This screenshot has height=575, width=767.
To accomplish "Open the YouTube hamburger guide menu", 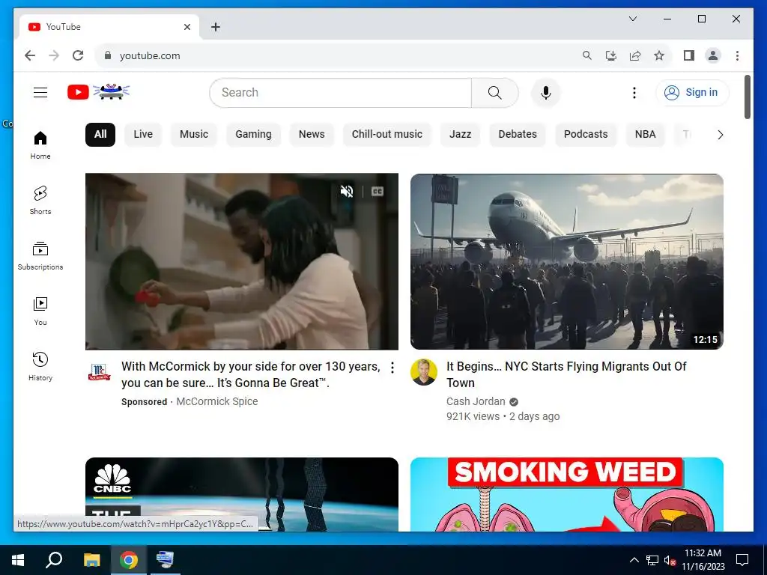I will click(x=40, y=92).
